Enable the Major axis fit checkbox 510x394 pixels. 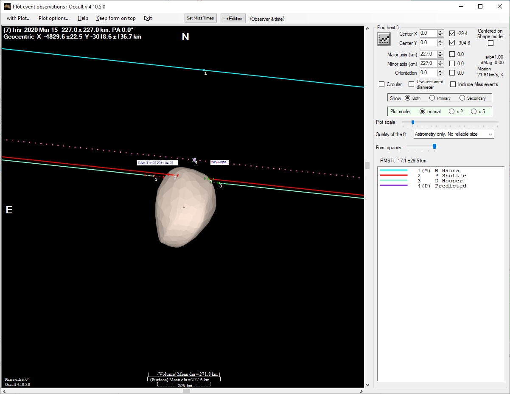coord(452,54)
